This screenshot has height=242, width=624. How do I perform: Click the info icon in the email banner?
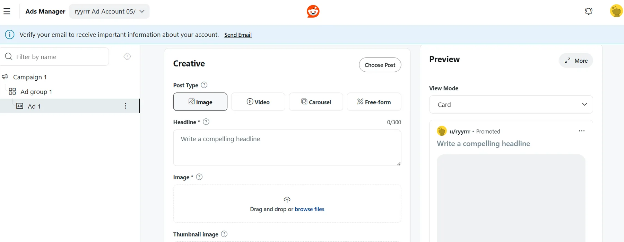click(10, 35)
